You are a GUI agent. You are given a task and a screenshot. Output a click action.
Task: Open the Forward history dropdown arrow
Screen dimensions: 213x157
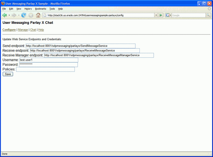click(19, 15)
